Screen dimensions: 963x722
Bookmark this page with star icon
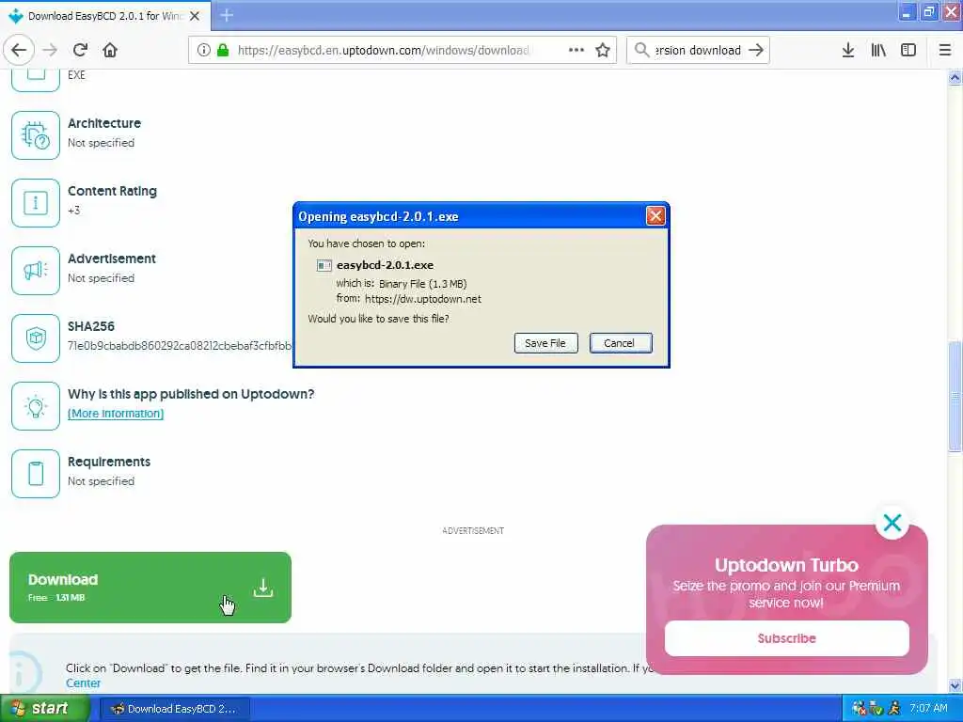click(603, 50)
